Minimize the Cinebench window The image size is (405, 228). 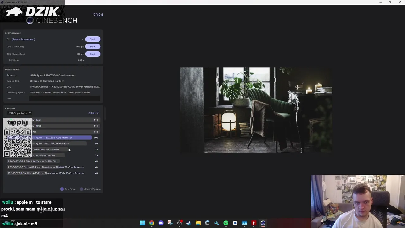pyautogui.click(x=380, y=2)
